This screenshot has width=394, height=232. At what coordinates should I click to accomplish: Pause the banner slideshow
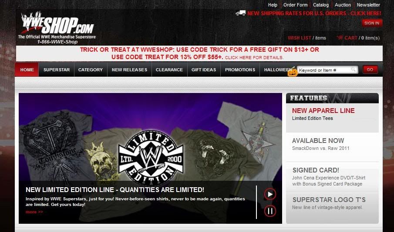pyautogui.click(x=270, y=211)
